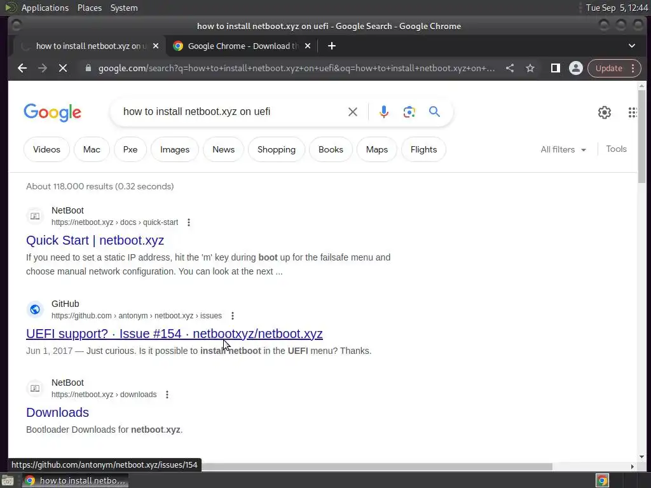Submit search with magnifier icon
The height and width of the screenshot is (488, 651).
[434, 111]
